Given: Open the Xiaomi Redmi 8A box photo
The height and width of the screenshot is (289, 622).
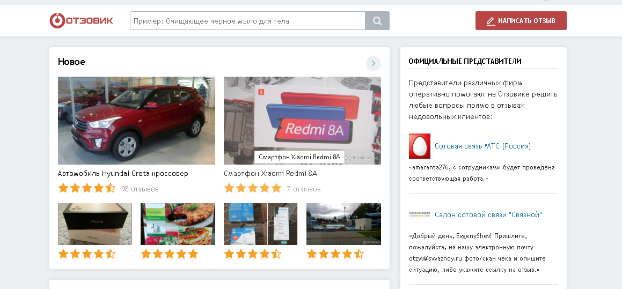Looking at the screenshot, I should [302, 121].
